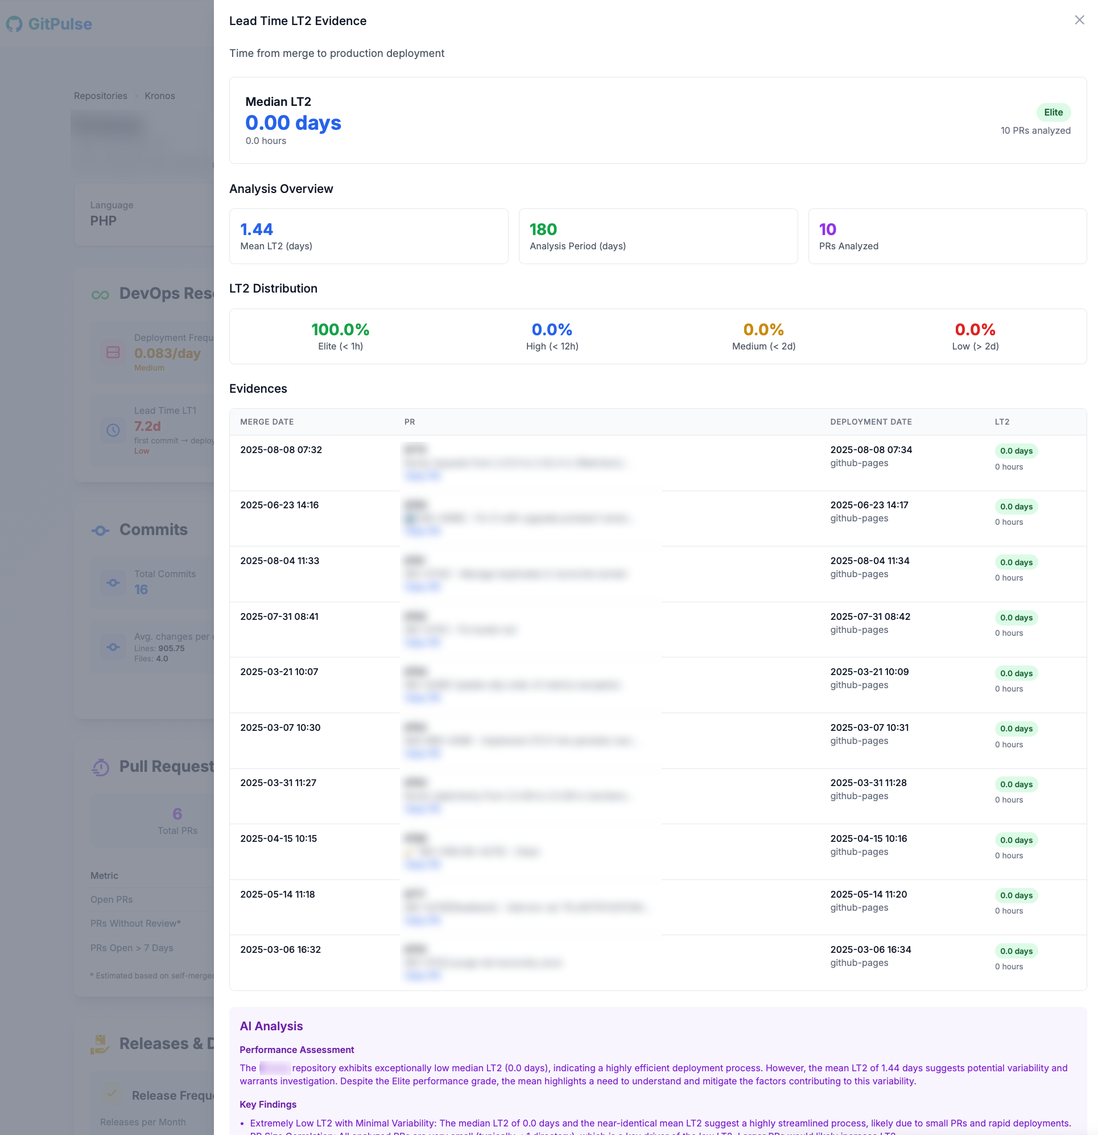
Task: Open the Repositories breadcrumb link
Action: tap(100, 96)
